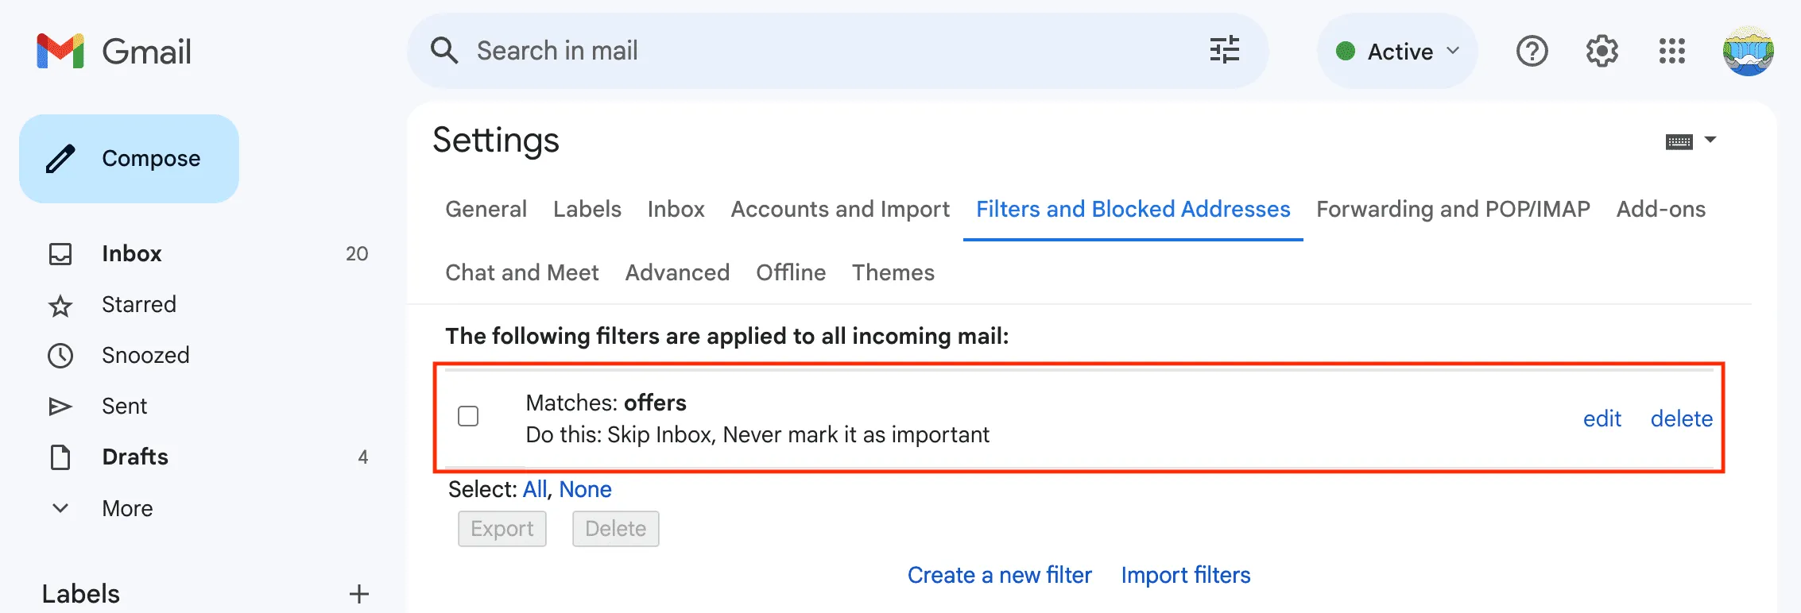This screenshot has height=613, width=1801.
Task: Open the Starred folder
Action: 138,304
